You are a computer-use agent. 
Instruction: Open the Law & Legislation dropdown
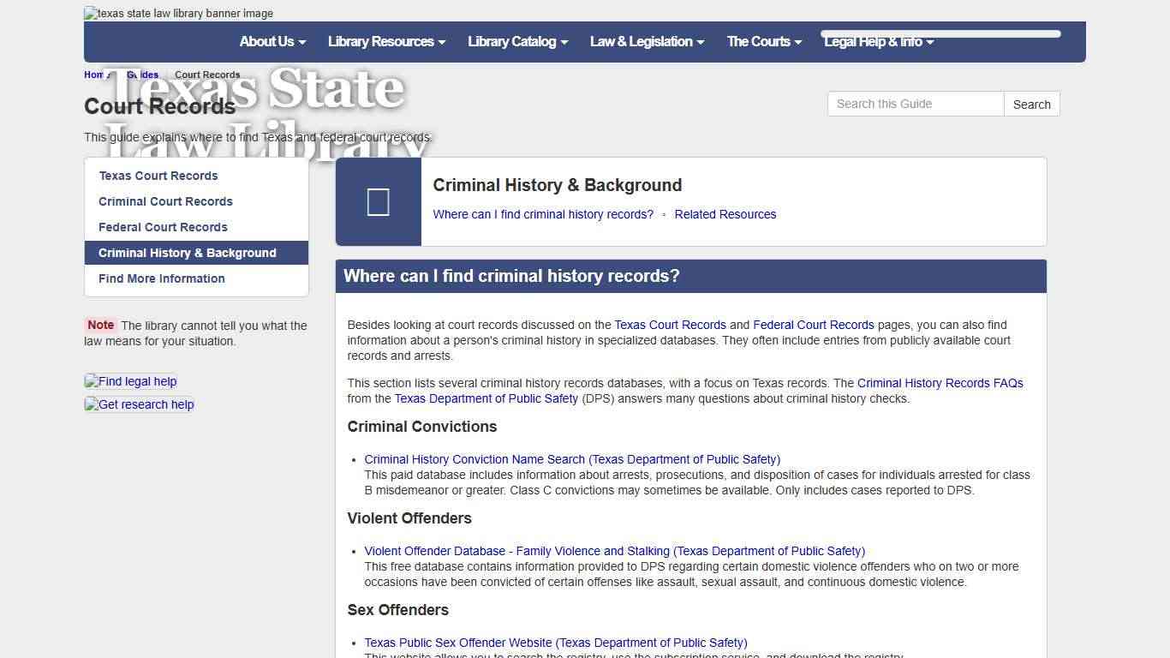coord(647,41)
